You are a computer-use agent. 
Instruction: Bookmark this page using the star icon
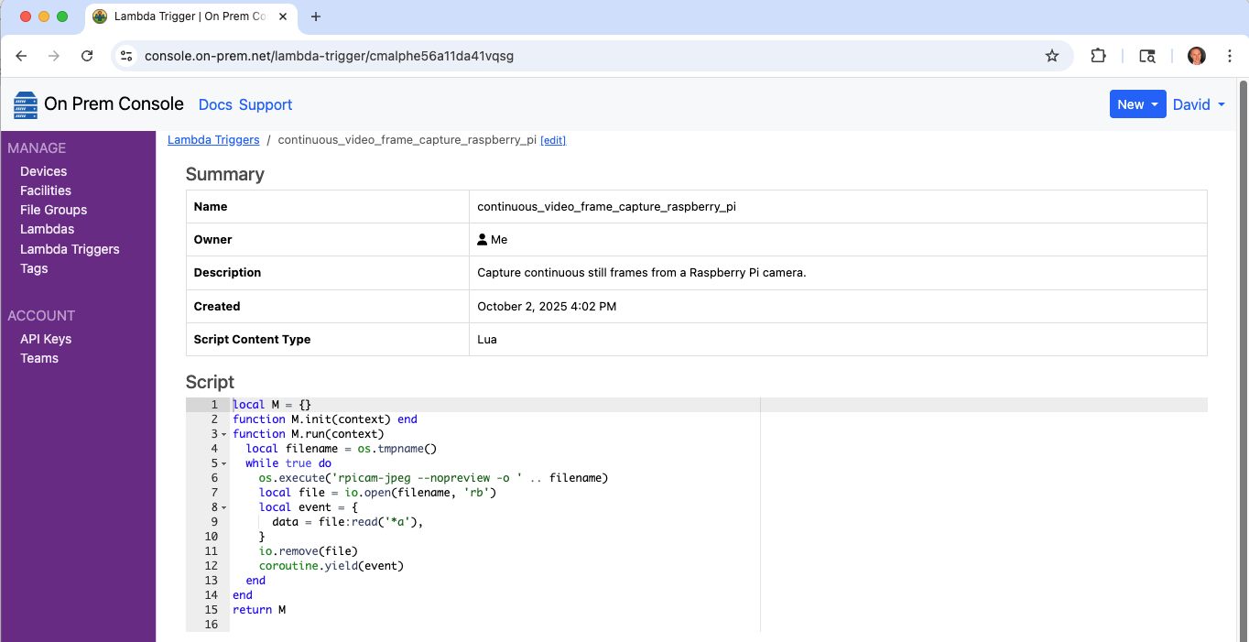pyautogui.click(x=1051, y=55)
